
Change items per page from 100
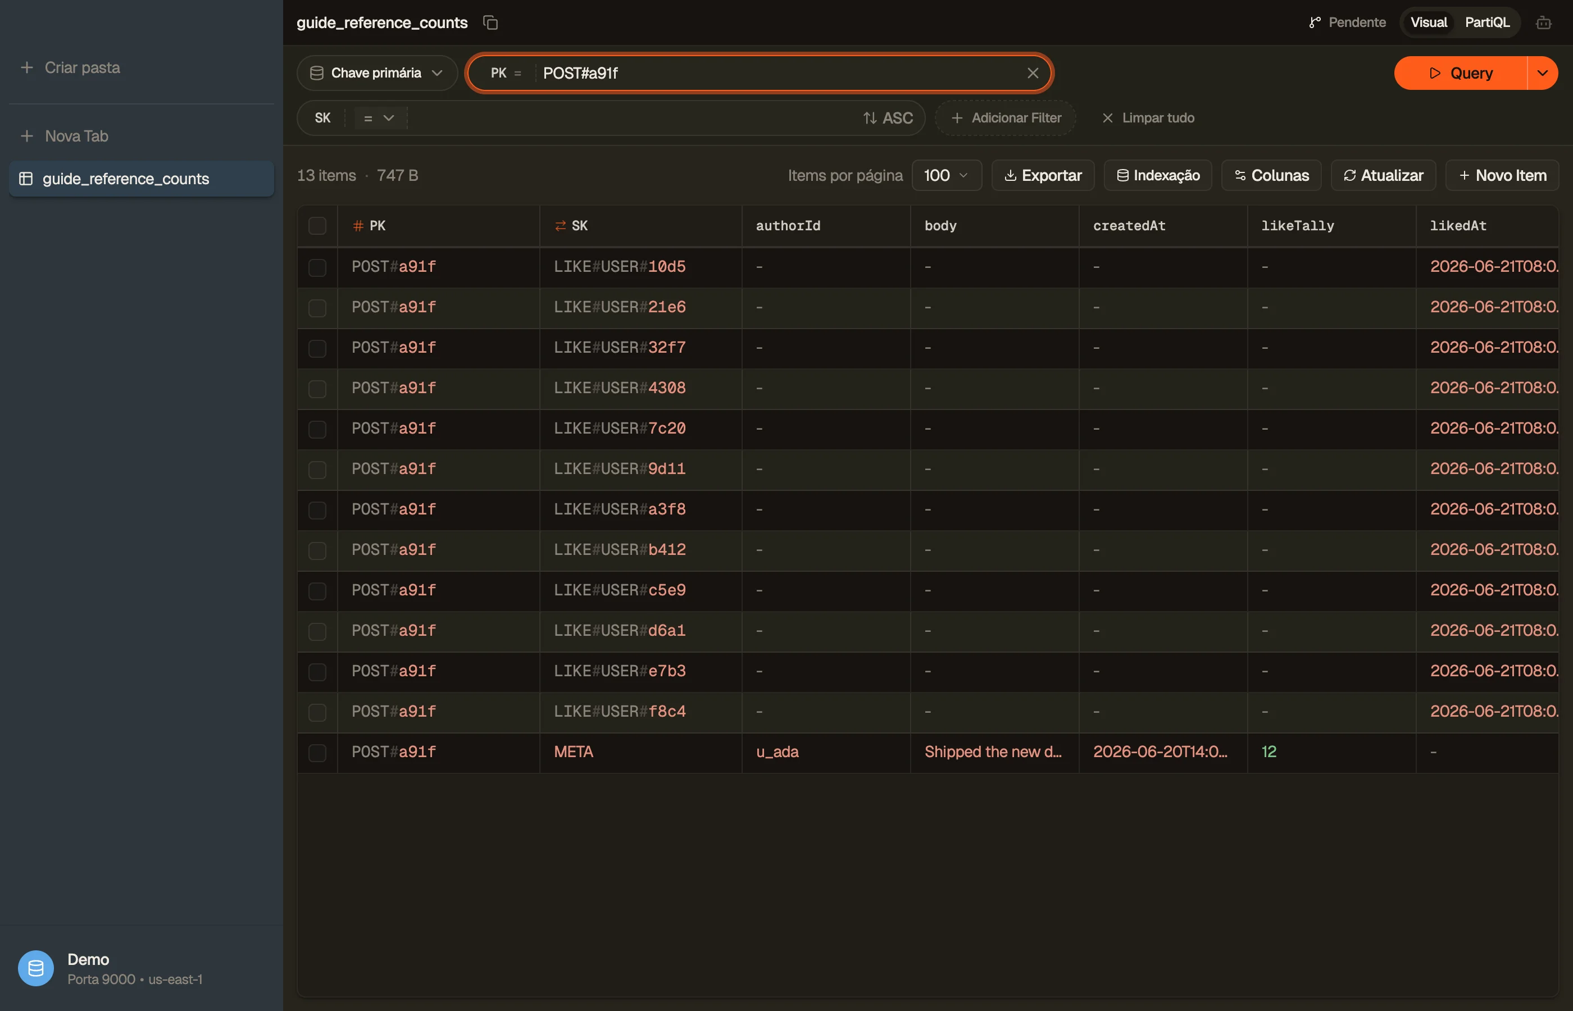[x=946, y=175]
